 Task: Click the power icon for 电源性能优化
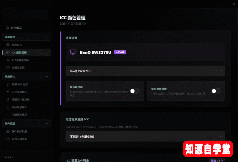click(x=8, y=115)
